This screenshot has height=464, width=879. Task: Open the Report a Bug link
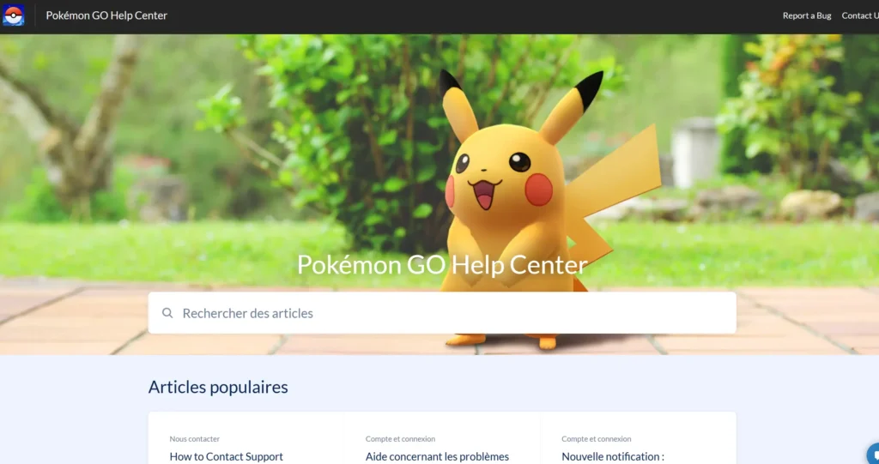(807, 15)
